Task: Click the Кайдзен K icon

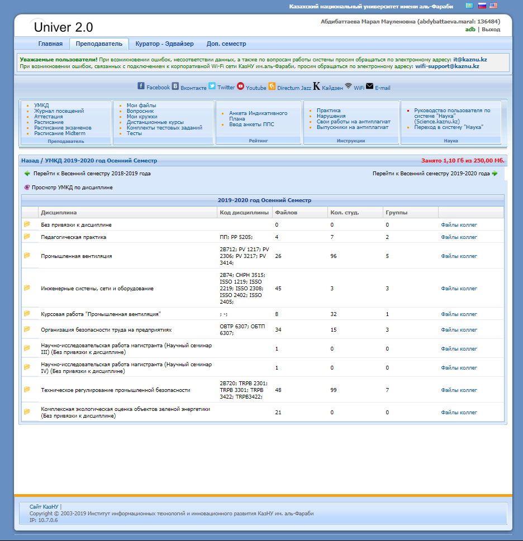Action: (x=317, y=86)
